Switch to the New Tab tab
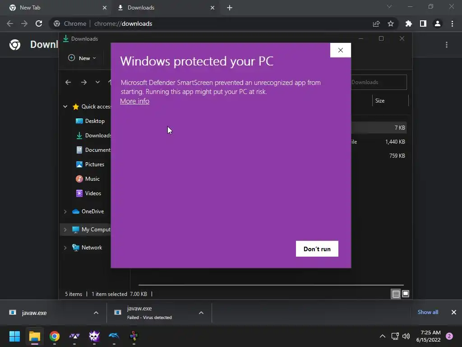462x347 pixels. point(56,8)
